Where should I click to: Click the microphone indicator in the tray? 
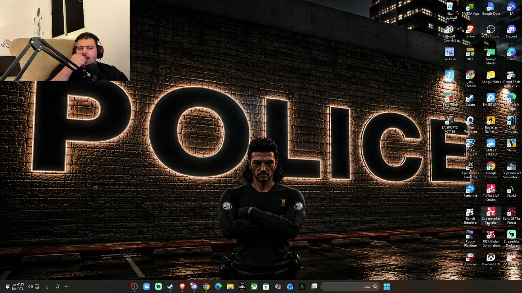(58, 286)
